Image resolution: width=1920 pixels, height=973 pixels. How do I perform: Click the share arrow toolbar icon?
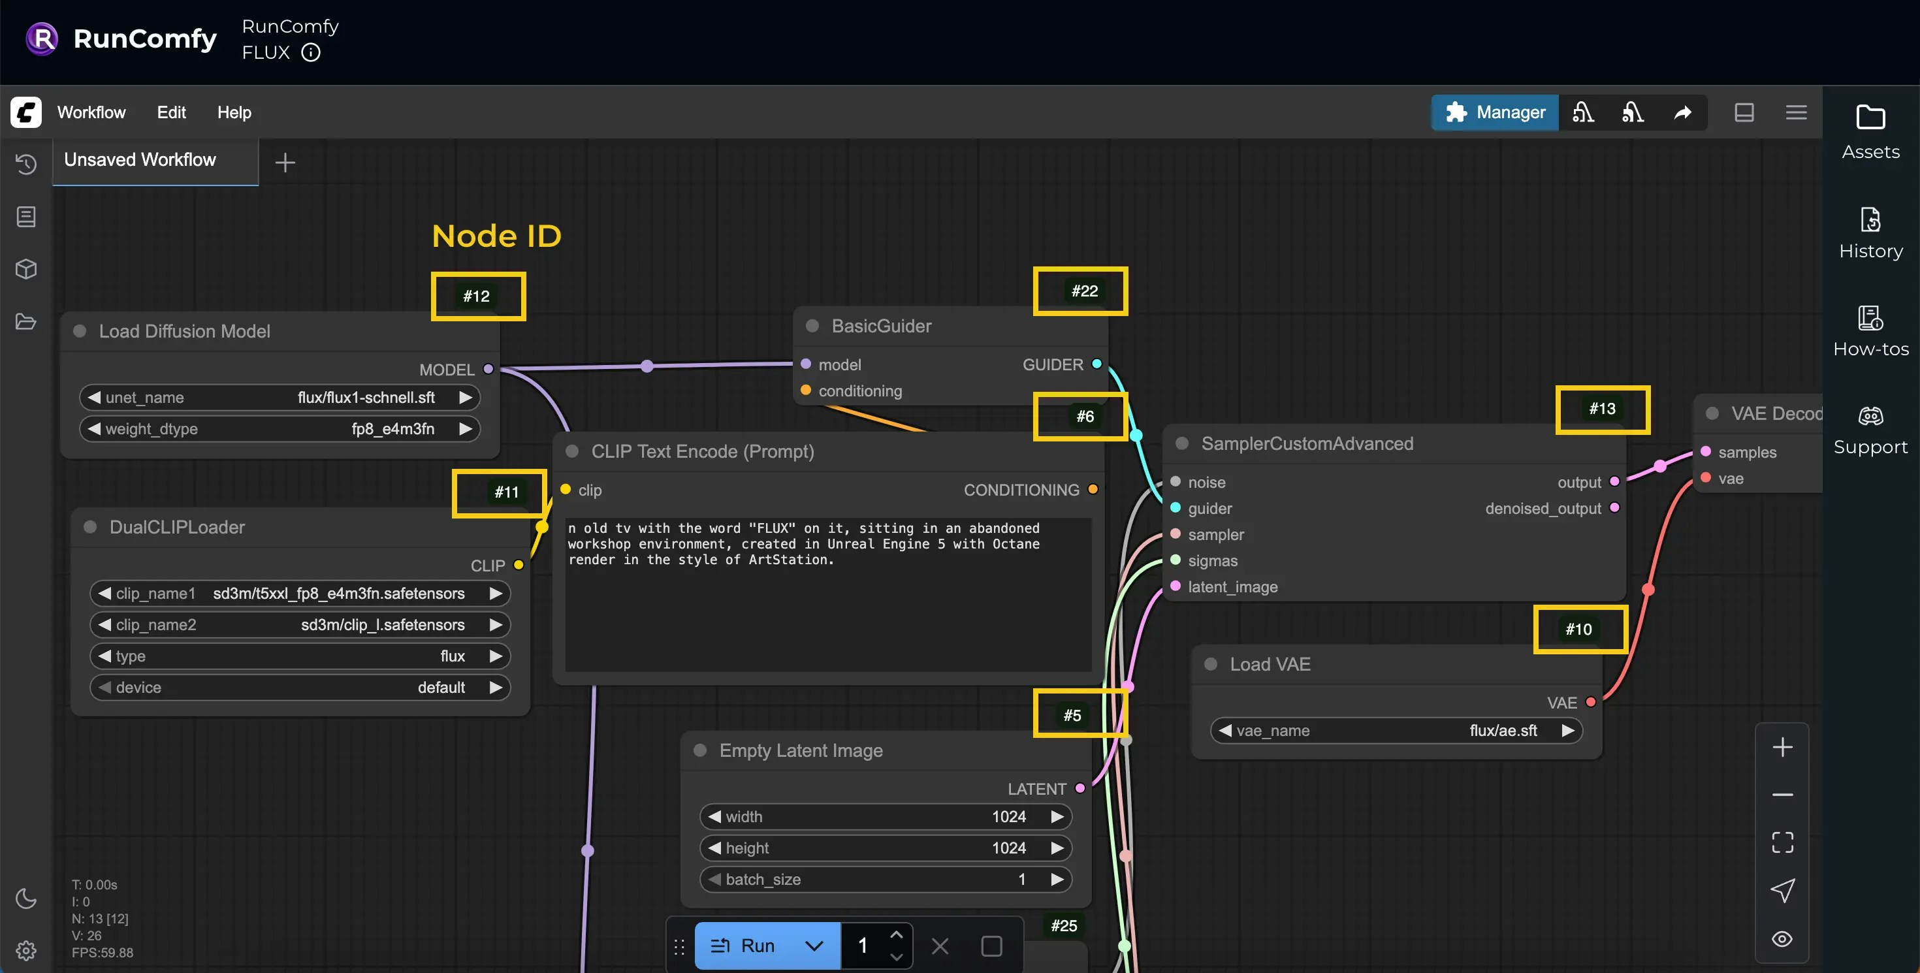pyautogui.click(x=1682, y=112)
